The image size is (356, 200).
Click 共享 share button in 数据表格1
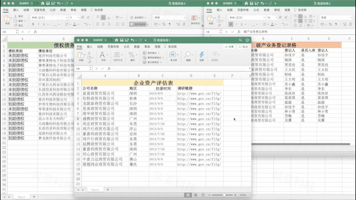click(x=229, y=46)
